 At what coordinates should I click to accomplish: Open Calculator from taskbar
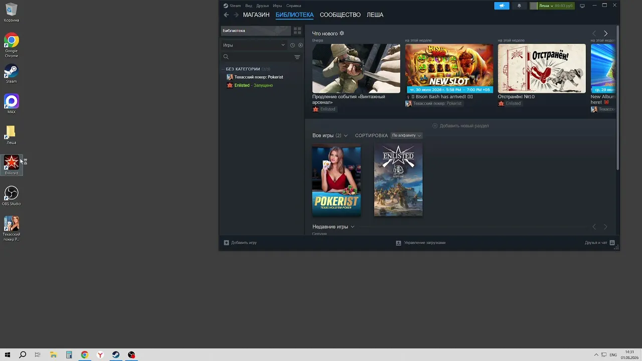69,355
